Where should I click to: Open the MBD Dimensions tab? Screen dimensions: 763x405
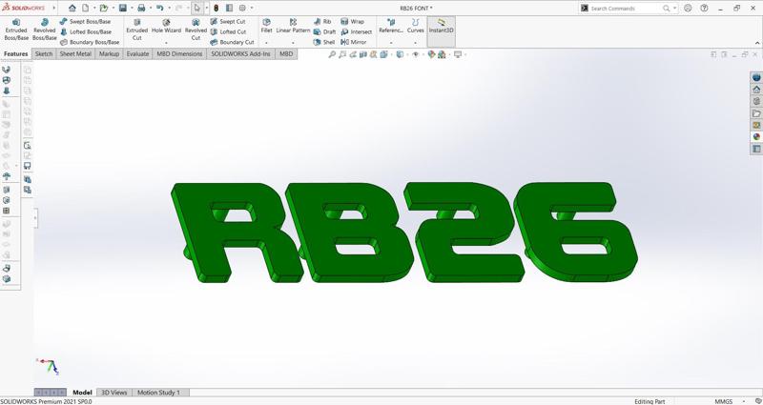click(179, 54)
